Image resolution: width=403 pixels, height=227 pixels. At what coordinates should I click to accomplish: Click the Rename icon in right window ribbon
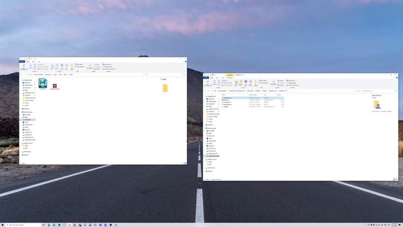coord(251,83)
